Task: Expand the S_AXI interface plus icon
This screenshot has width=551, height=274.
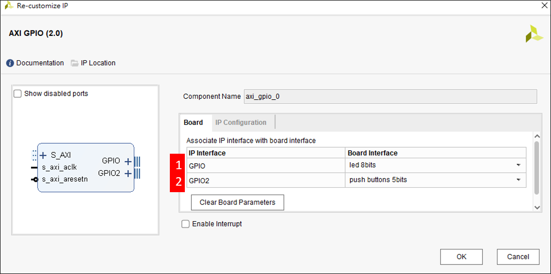Action: [43, 155]
